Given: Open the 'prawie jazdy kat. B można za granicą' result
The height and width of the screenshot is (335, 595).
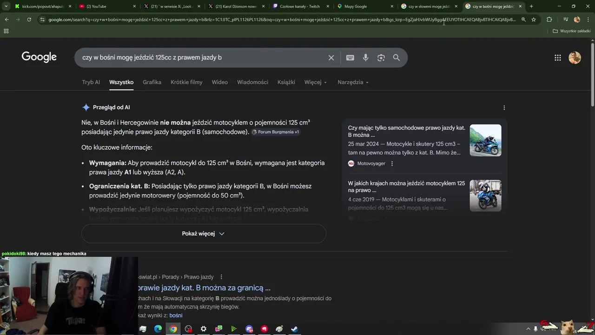Looking at the screenshot, I should [204, 288].
